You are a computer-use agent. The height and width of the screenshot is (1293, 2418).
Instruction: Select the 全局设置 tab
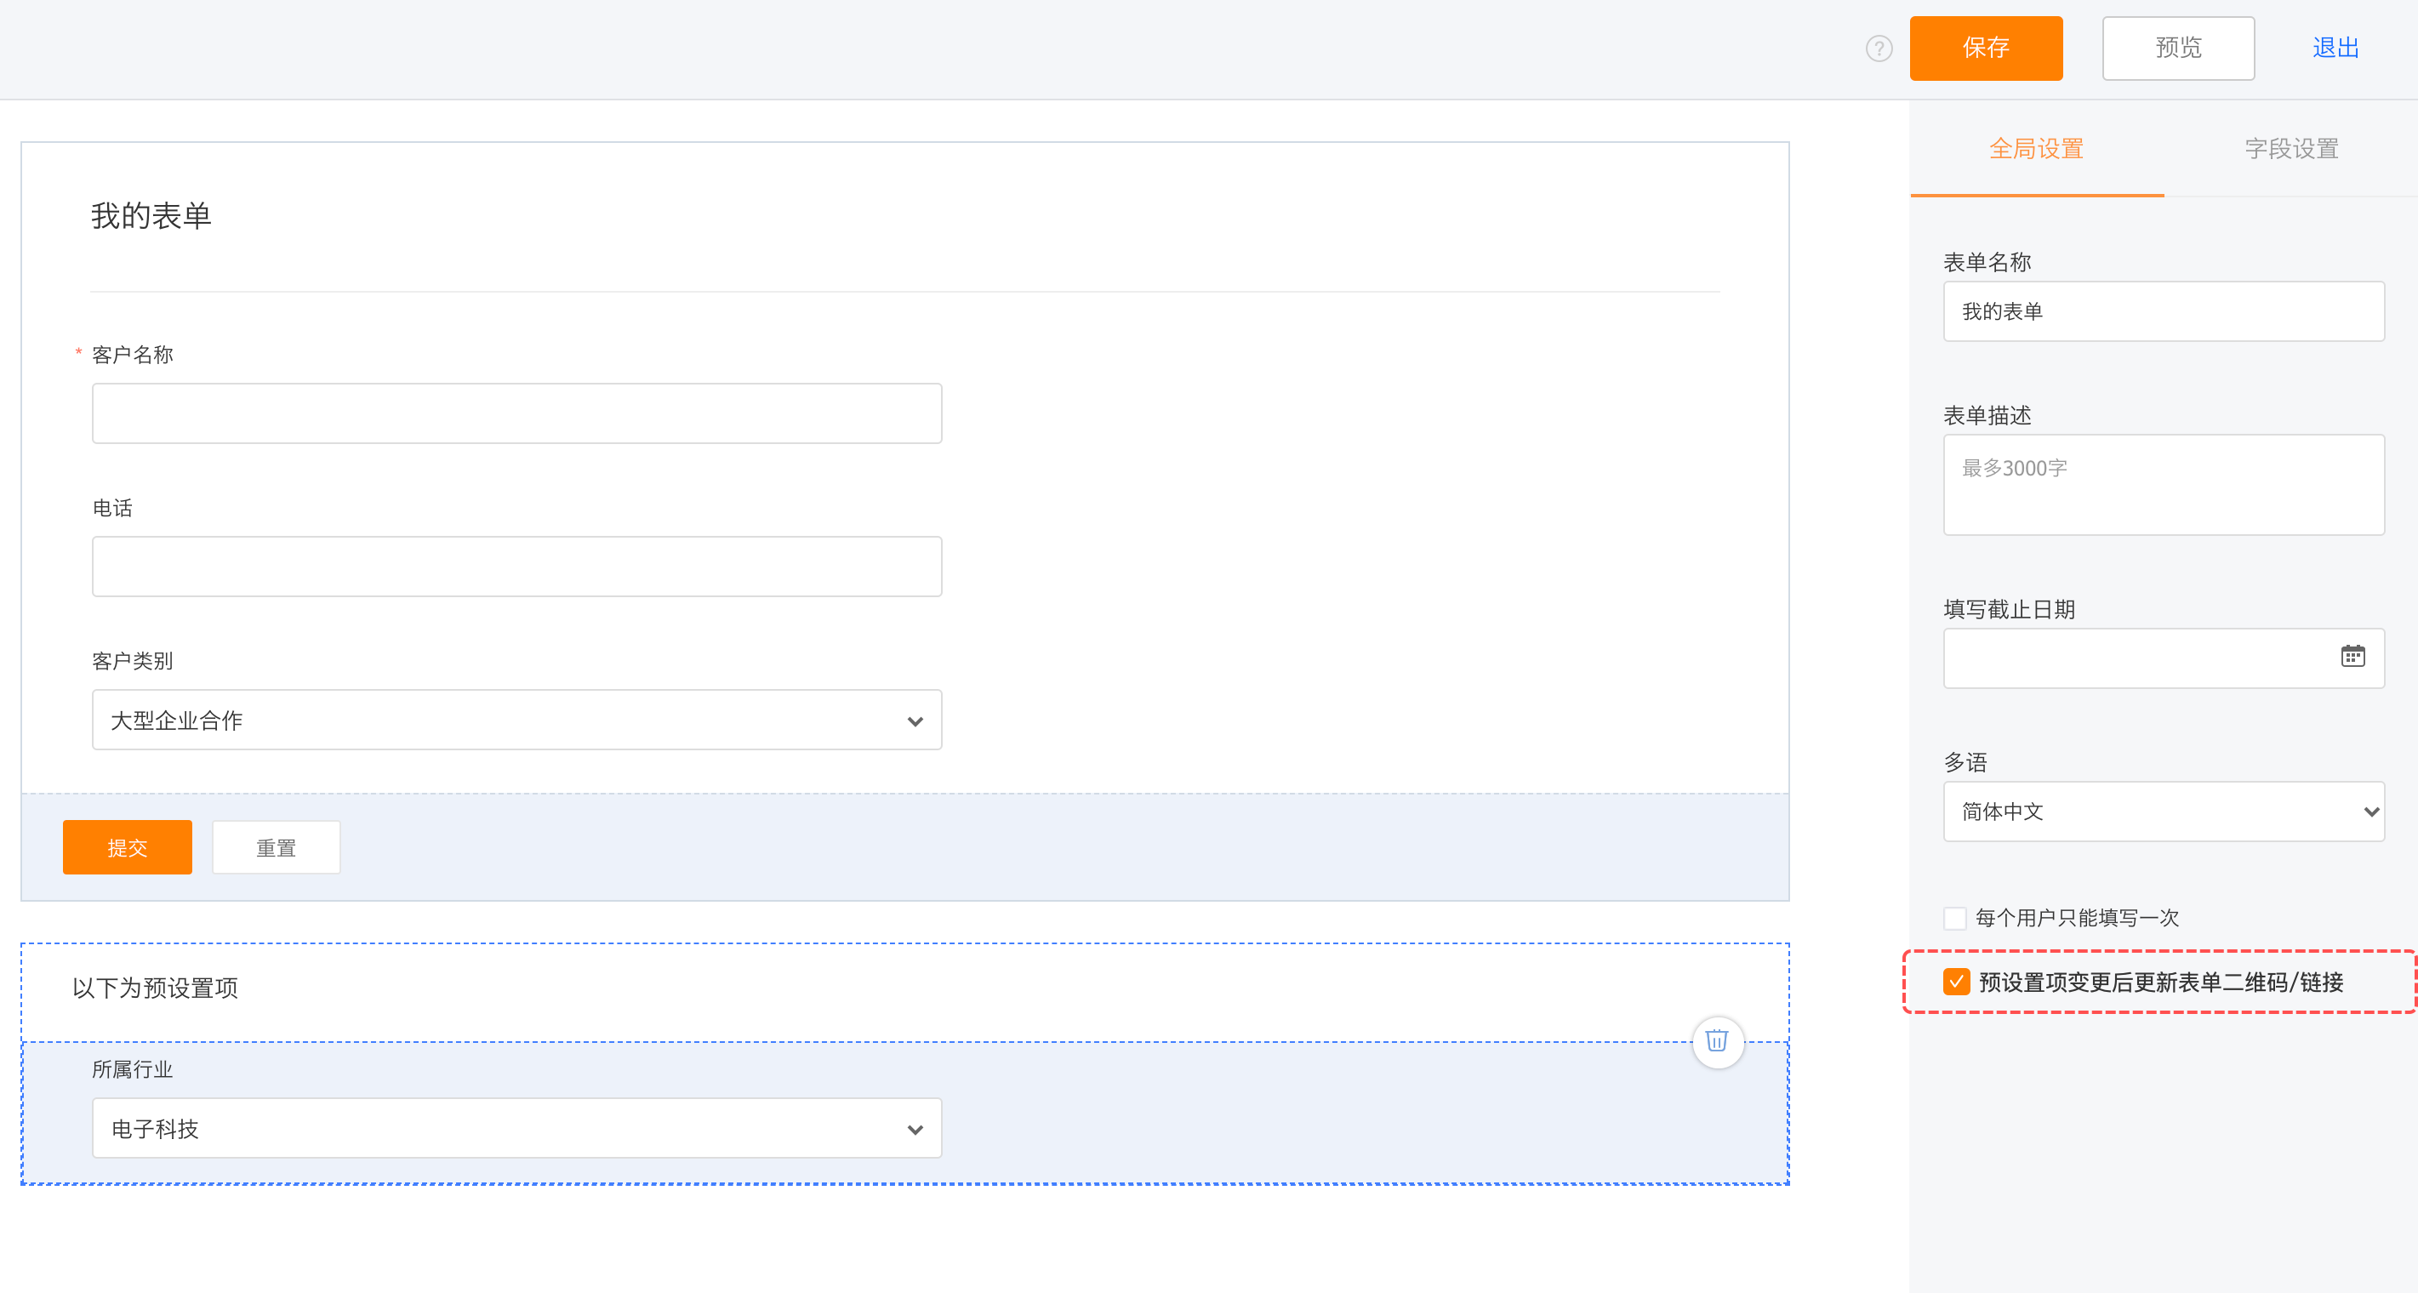(2037, 148)
